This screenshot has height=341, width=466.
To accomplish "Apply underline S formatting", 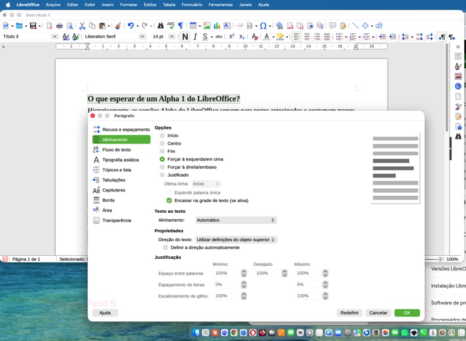I will coord(205,37).
